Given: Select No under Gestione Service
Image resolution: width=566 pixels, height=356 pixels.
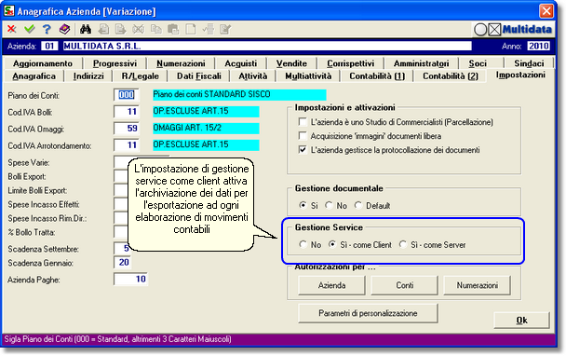Looking at the screenshot, I should pyautogui.click(x=303, y=244).
